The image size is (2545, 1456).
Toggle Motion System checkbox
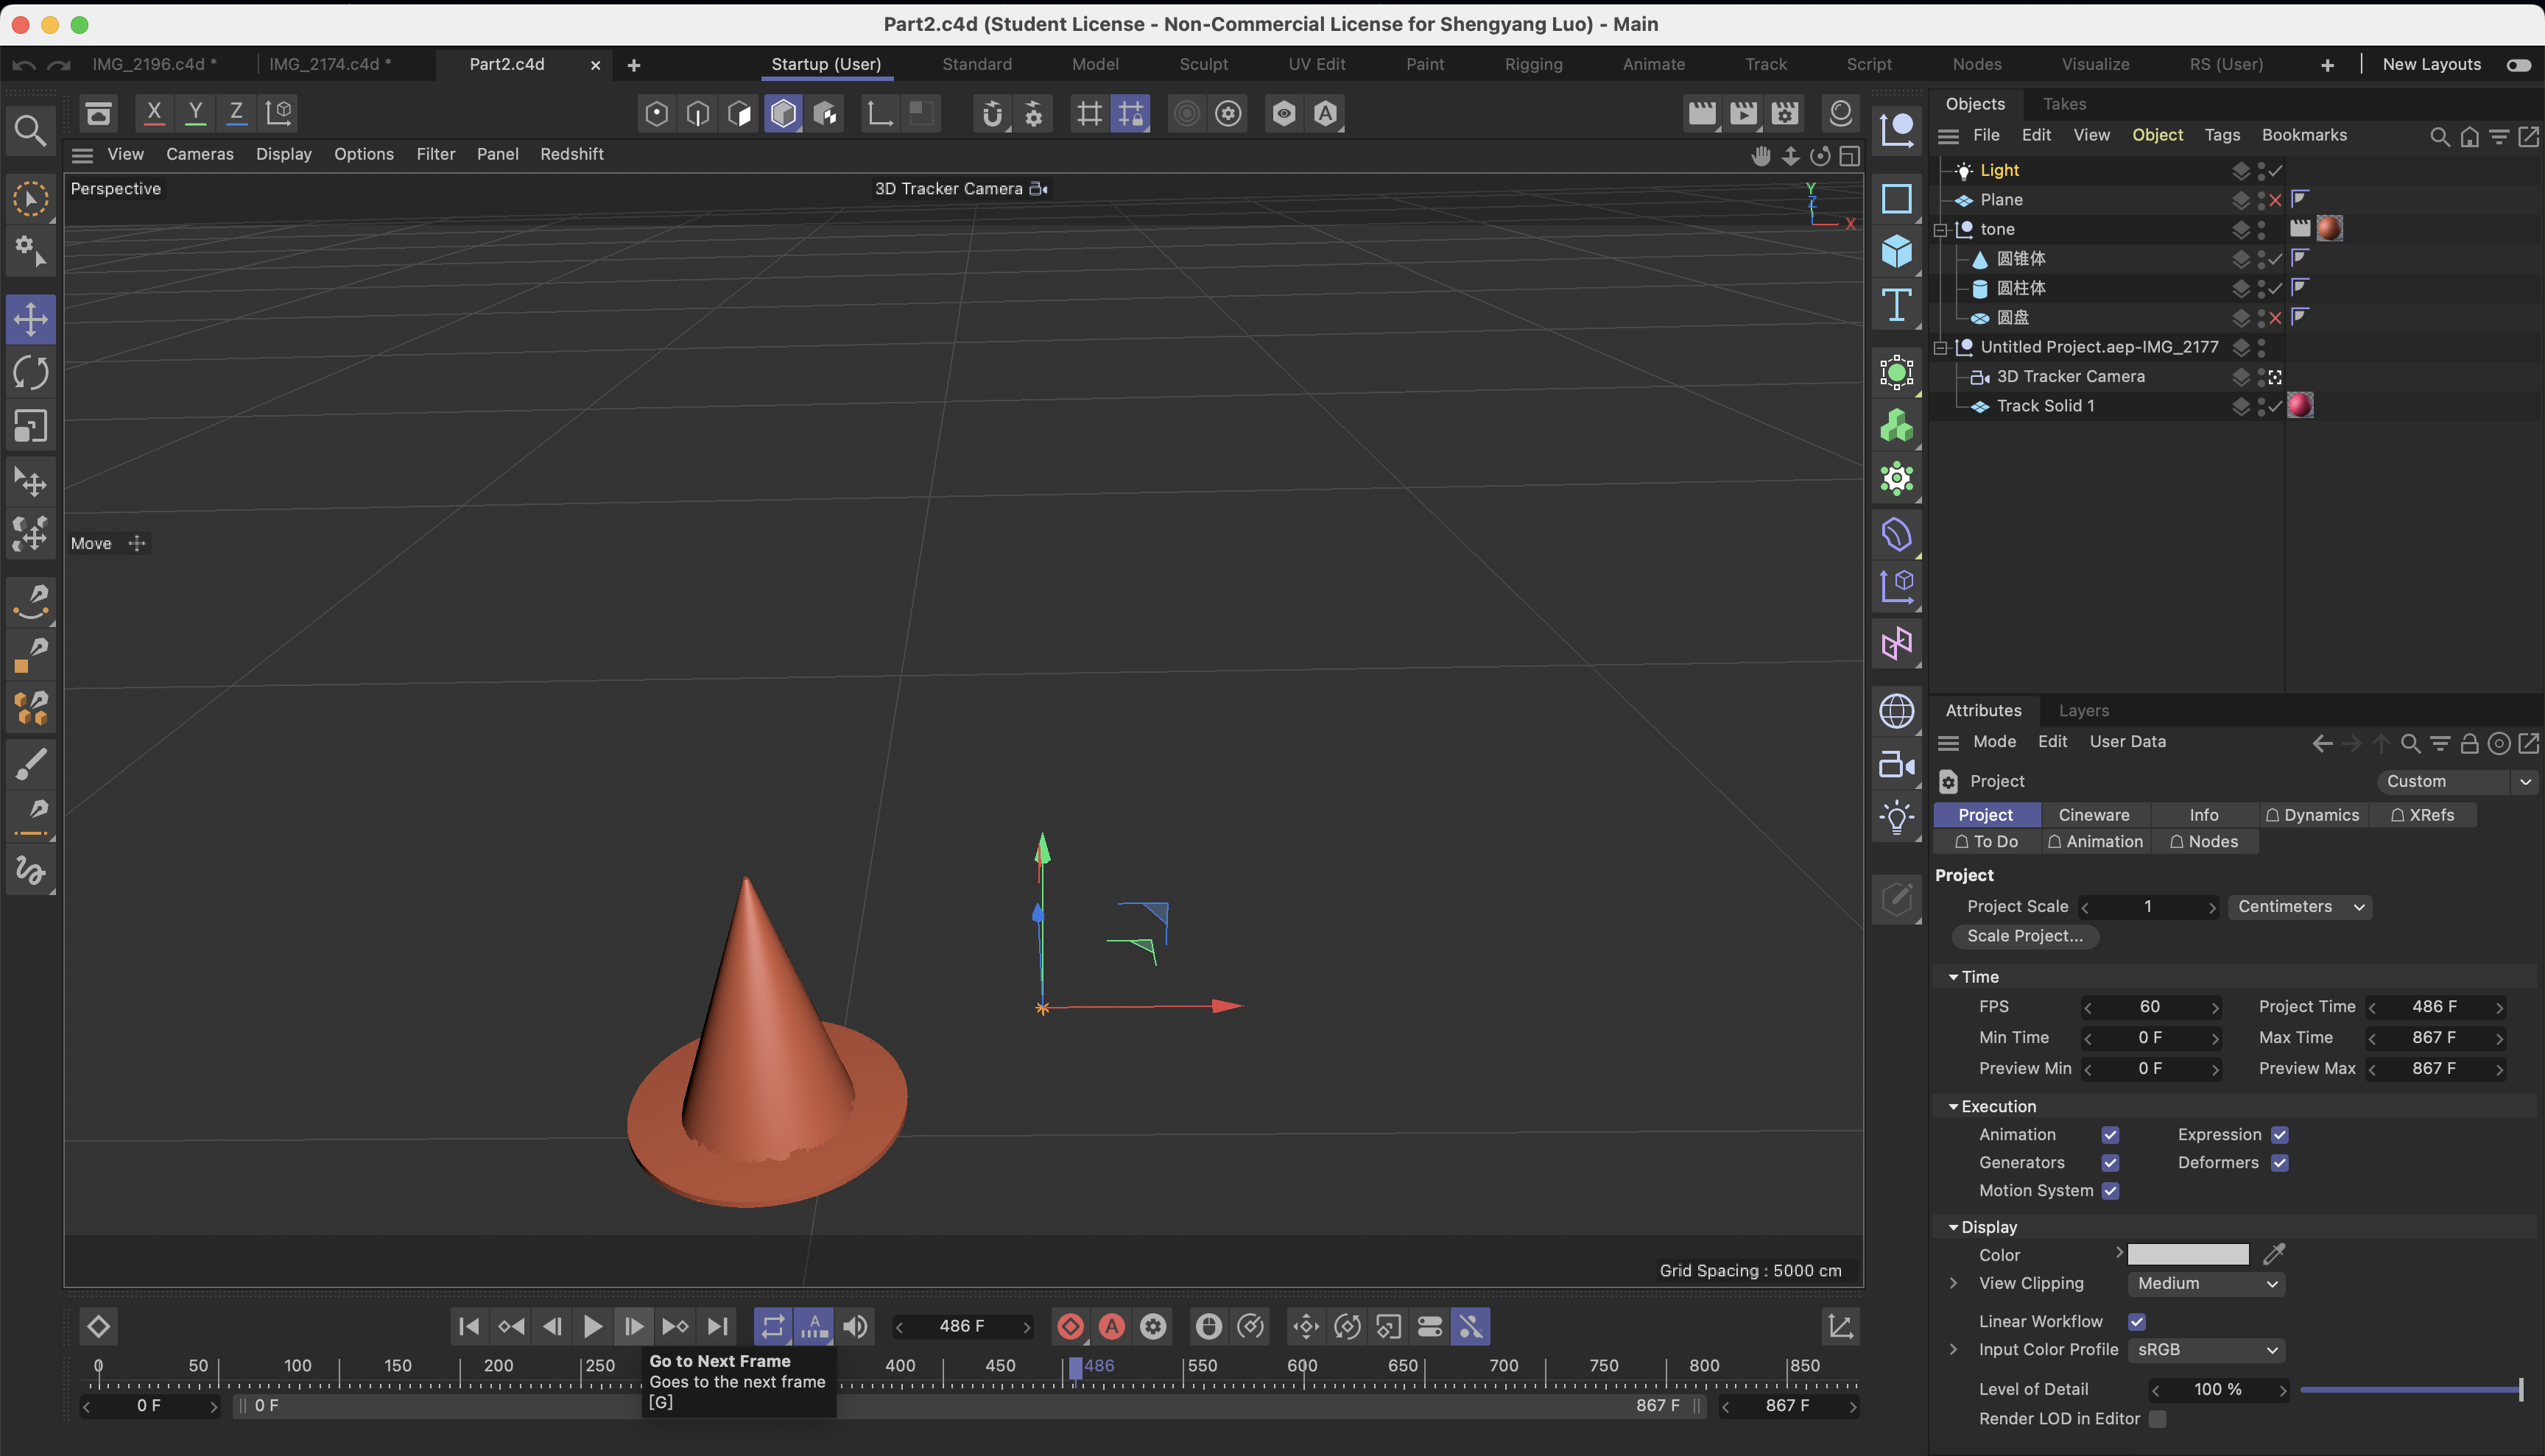click(x=2110, y=1190)
